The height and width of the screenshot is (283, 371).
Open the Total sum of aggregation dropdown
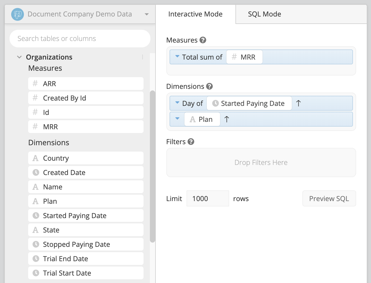tap(177, 57)
